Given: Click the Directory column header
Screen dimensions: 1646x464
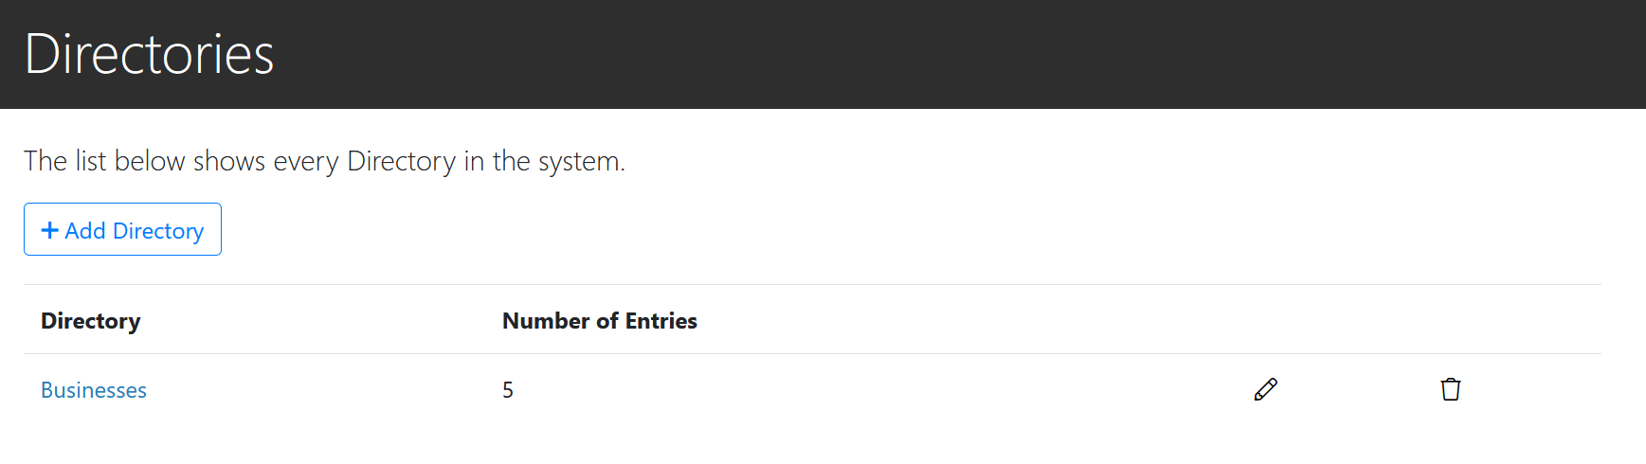Looking at the screenshot, I should click(x=91, y=321).
